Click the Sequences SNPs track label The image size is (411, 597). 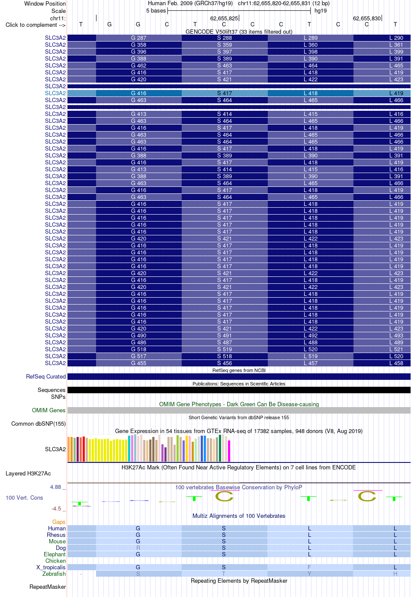pos(51,393)
